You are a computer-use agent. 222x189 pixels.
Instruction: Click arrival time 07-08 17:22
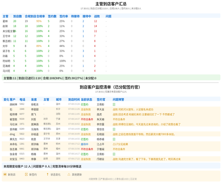pos(74,159)
